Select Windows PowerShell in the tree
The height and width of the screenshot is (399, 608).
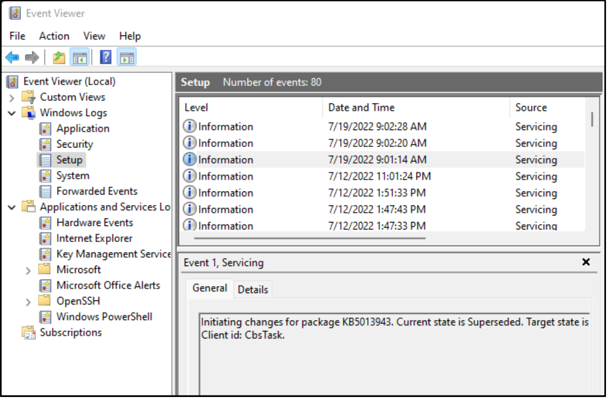[x=104, y=317]
